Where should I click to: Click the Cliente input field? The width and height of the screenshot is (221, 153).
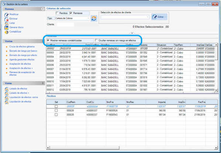pos(65,24)
